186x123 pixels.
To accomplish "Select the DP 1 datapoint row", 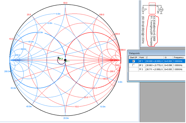I will (157, 61).
